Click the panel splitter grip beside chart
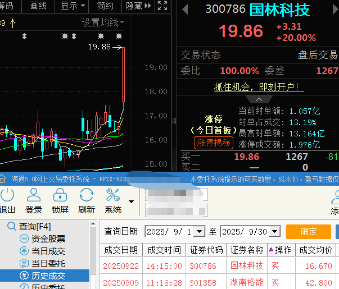Screen dimensions: 339x289 174,121
